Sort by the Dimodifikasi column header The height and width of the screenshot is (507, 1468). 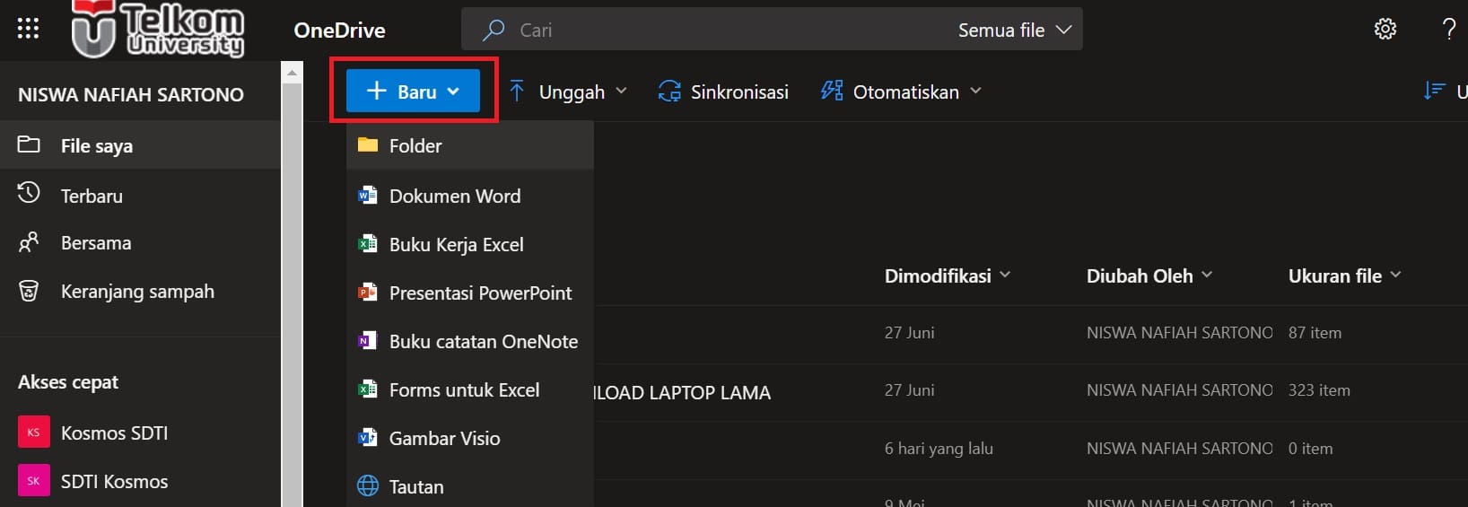pyautogui.click(x=938, y=275)
